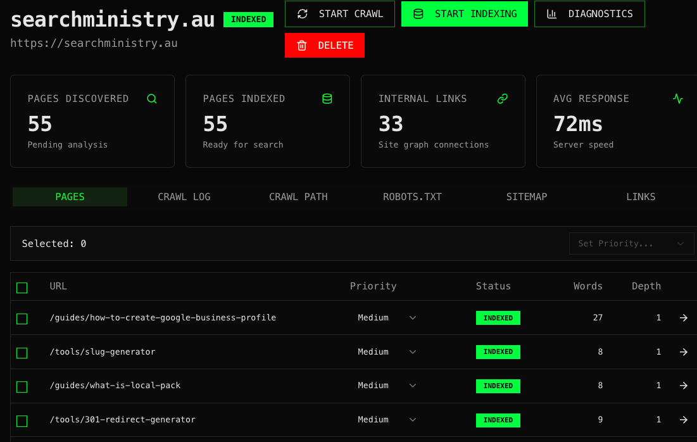Click the URL column header

(58, 286)
